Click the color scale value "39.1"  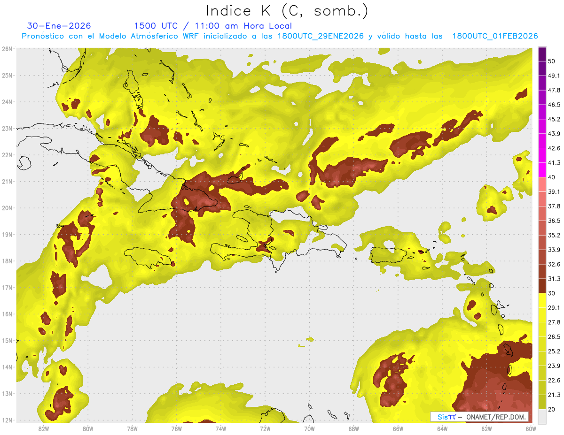click(554, 191)
